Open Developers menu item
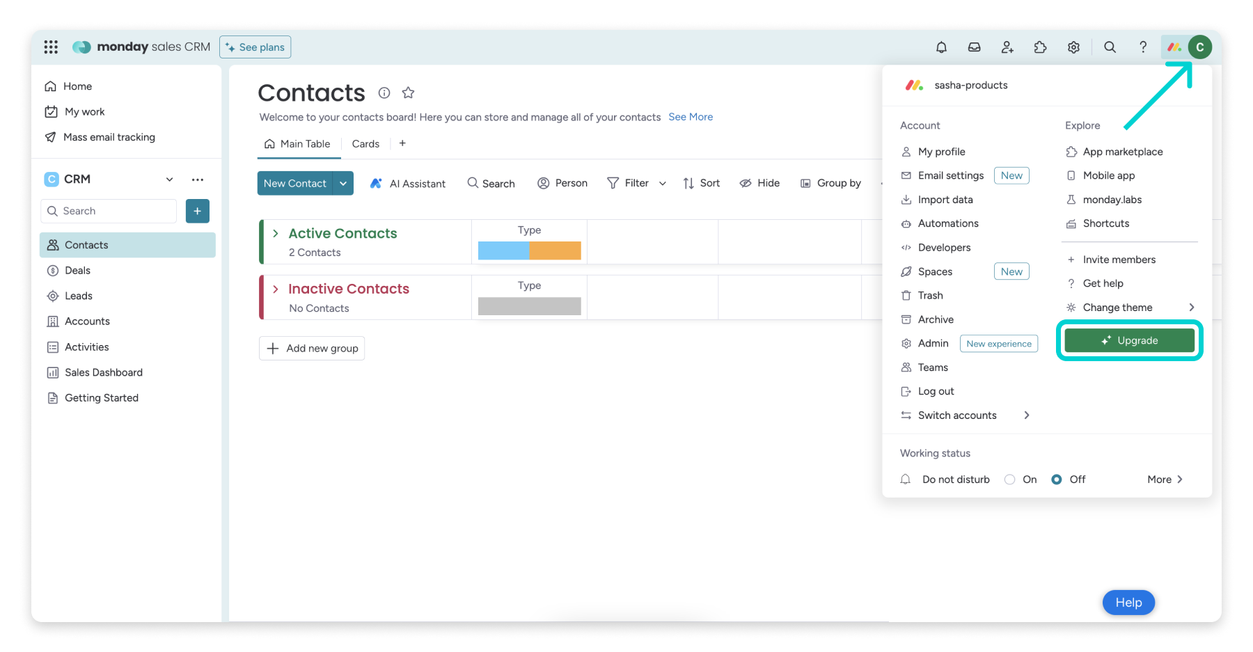The height and width of the screenshot is (652, 1253). [936, 248]
